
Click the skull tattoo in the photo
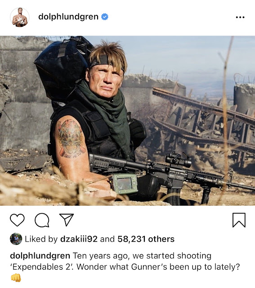[x=71, y=137]
